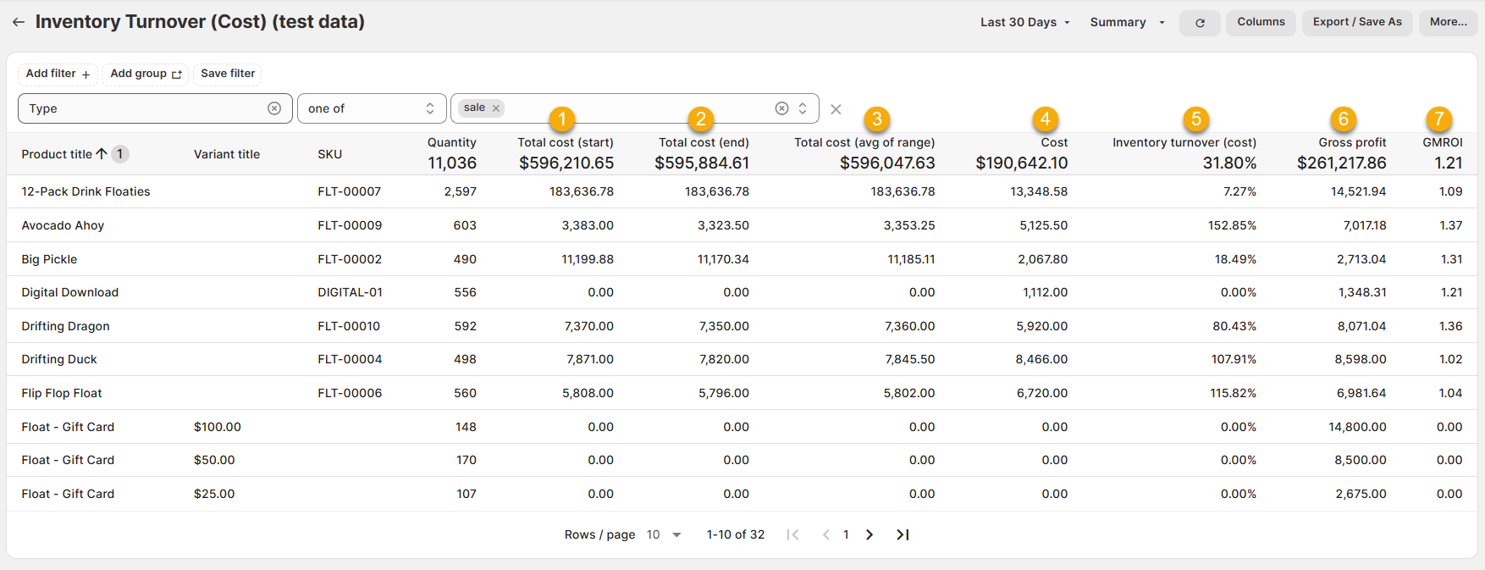The height and width of the screenshot is (570, 1485).
Task: Expand the Summary view dropdown
Action: (x=1126, y=22)
